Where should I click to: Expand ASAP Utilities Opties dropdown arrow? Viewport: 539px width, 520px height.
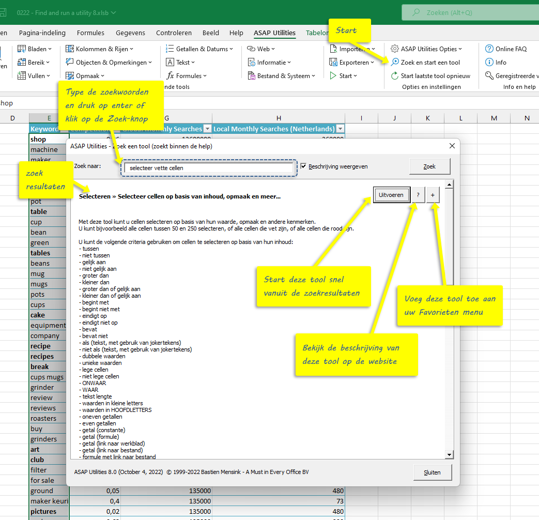click(460, 49)
